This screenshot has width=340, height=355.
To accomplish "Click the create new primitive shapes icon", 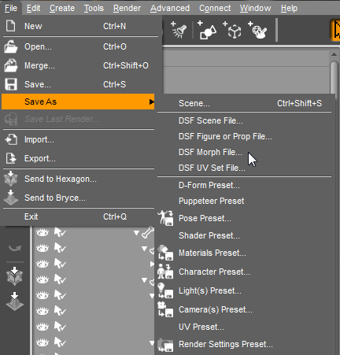I will [206, 30].
